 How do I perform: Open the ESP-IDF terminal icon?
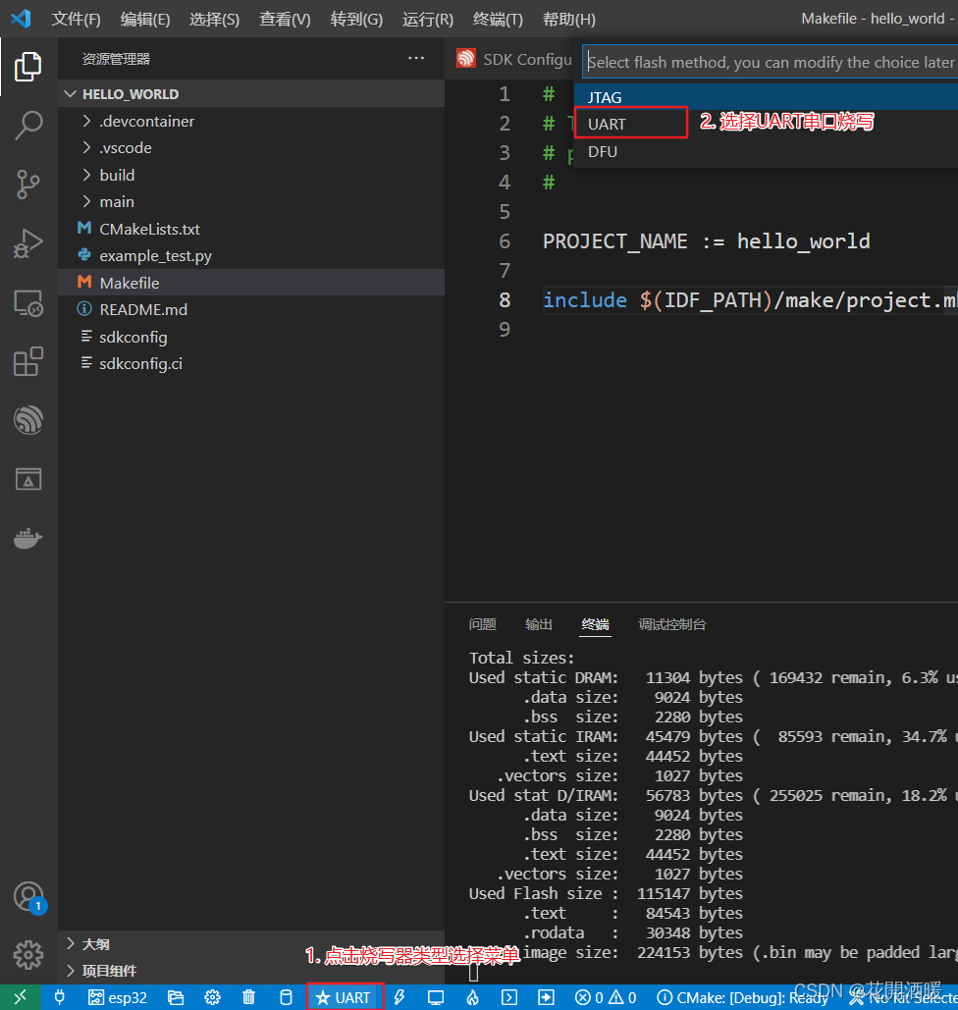[x=509, y=997]
